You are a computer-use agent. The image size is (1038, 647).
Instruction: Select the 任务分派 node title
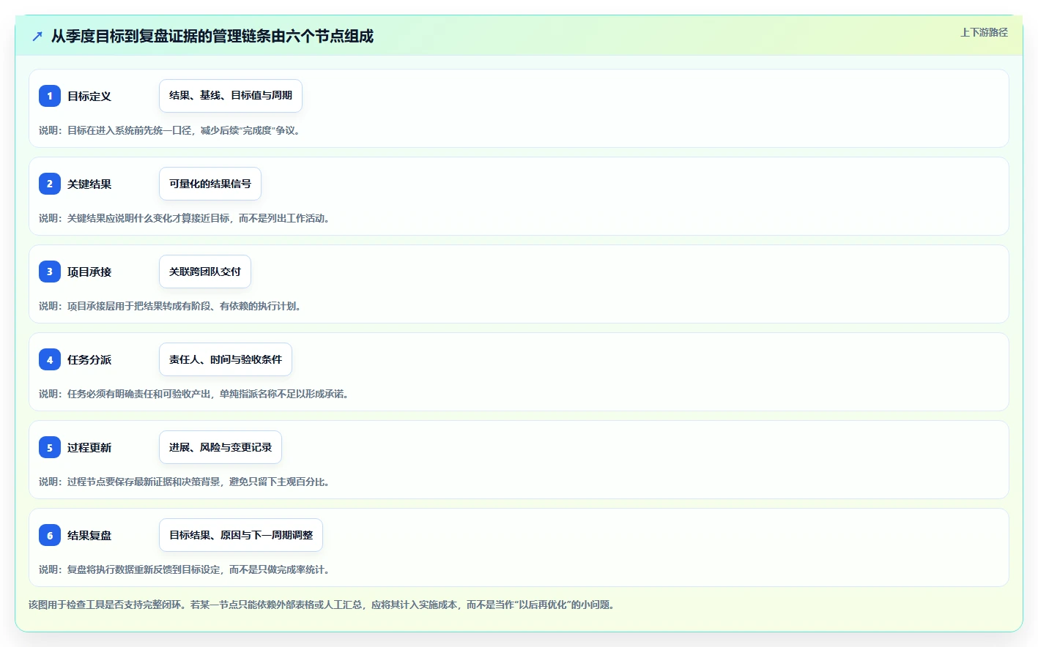point(89,359)
